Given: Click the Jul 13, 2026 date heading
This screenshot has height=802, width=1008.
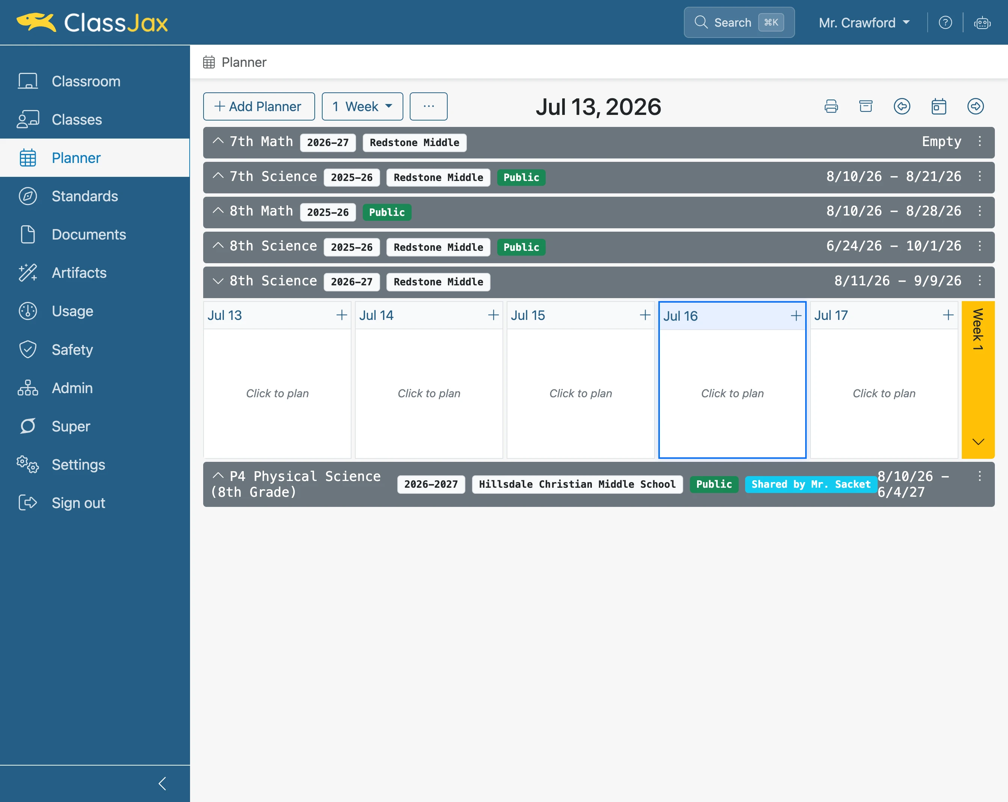Looking at the screenshot, I should click(x=598, y=107).
